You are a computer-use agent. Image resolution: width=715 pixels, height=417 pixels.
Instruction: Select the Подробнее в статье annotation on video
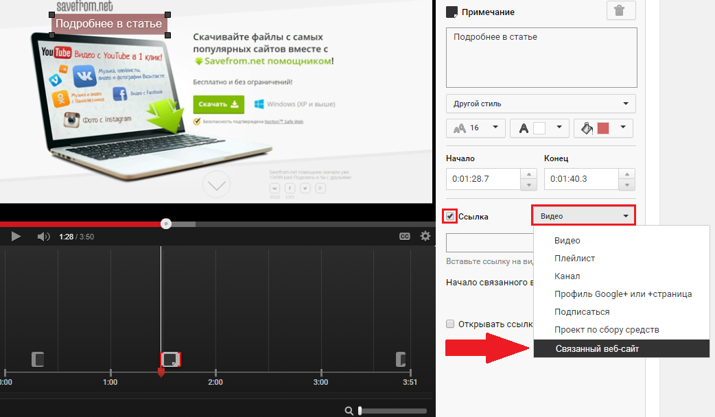pos(108,24)
